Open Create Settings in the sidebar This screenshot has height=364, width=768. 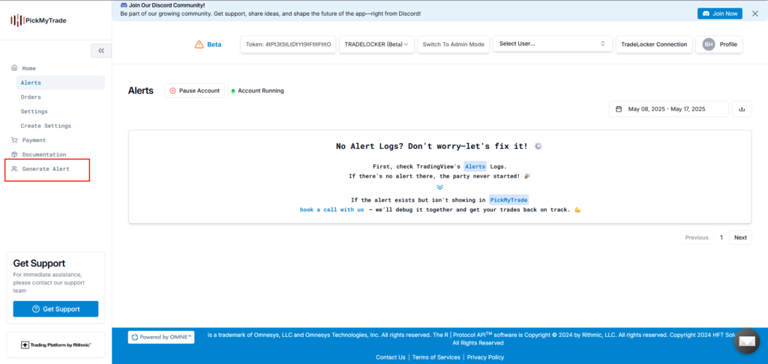pos(46,126)
